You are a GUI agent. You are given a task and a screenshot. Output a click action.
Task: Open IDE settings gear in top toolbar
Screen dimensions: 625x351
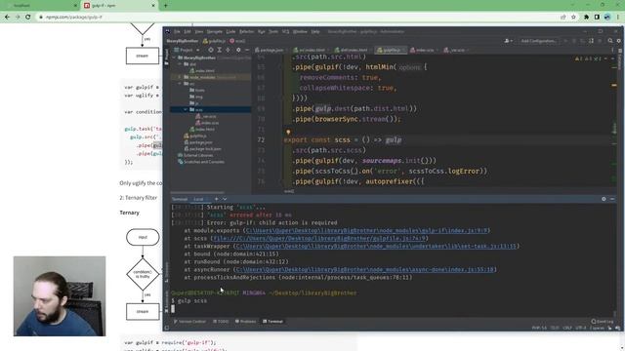[619, 41]
